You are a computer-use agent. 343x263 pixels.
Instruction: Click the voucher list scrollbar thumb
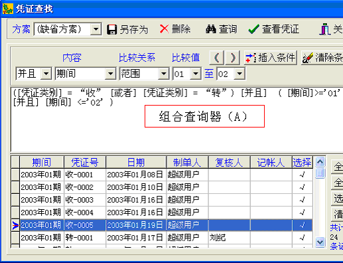point(320,173)
